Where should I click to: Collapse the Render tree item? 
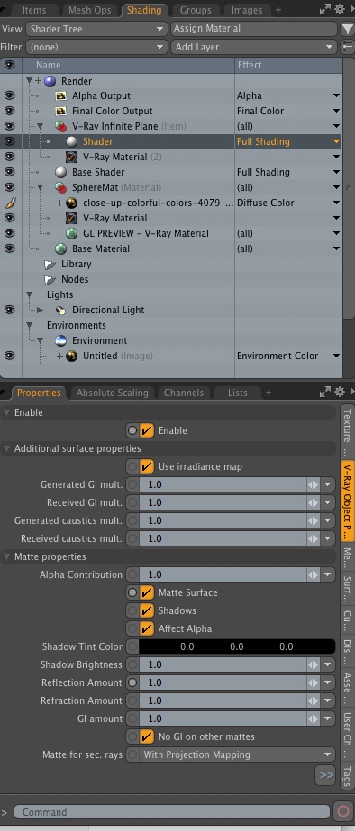click(29, 81)
